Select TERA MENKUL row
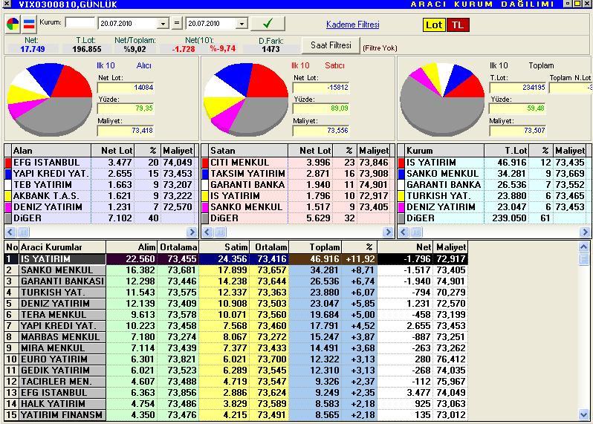593x424 pixels. pyautogui.click(x=236, y=315)
